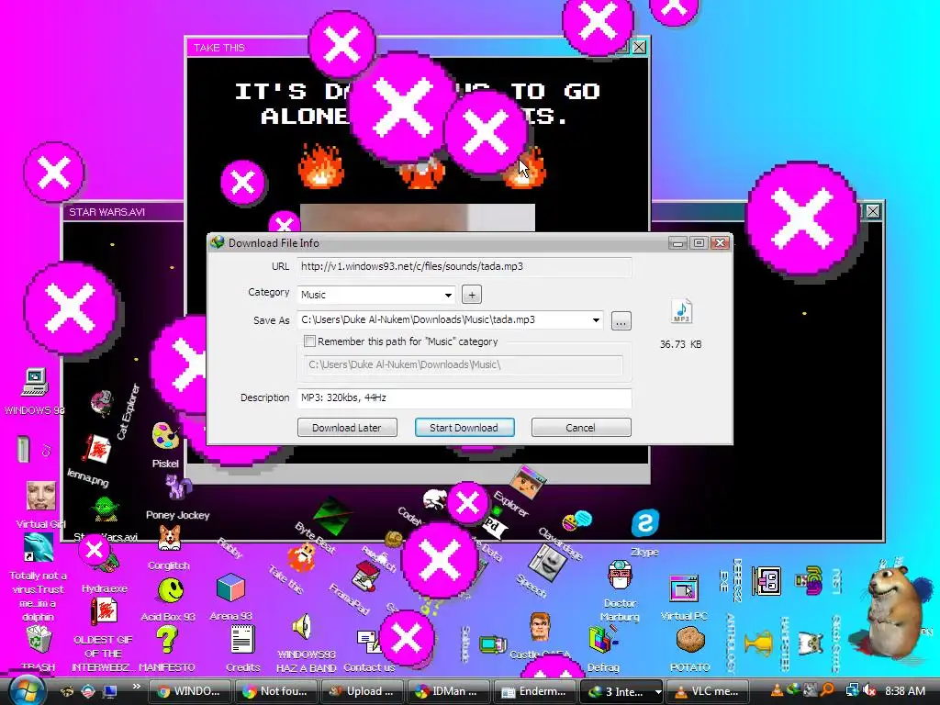Click WINDOWS93 HAZ A BAND speaker icon
The height and width of the screenshot is (705, 940).
click(x=302, y=627)
